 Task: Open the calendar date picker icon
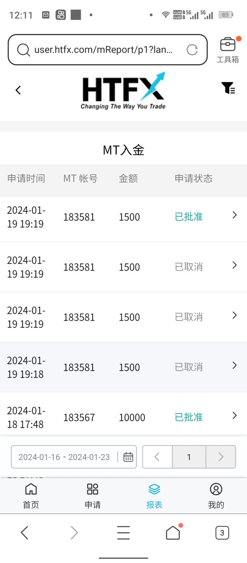[x=128, y=457]
